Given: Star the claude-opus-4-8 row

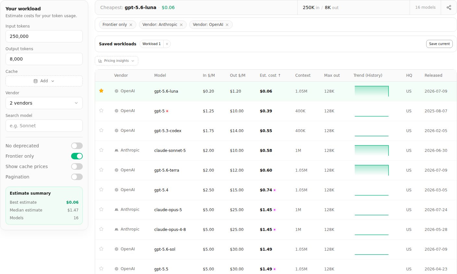Looking at the screenshot, I should point(101,229).
